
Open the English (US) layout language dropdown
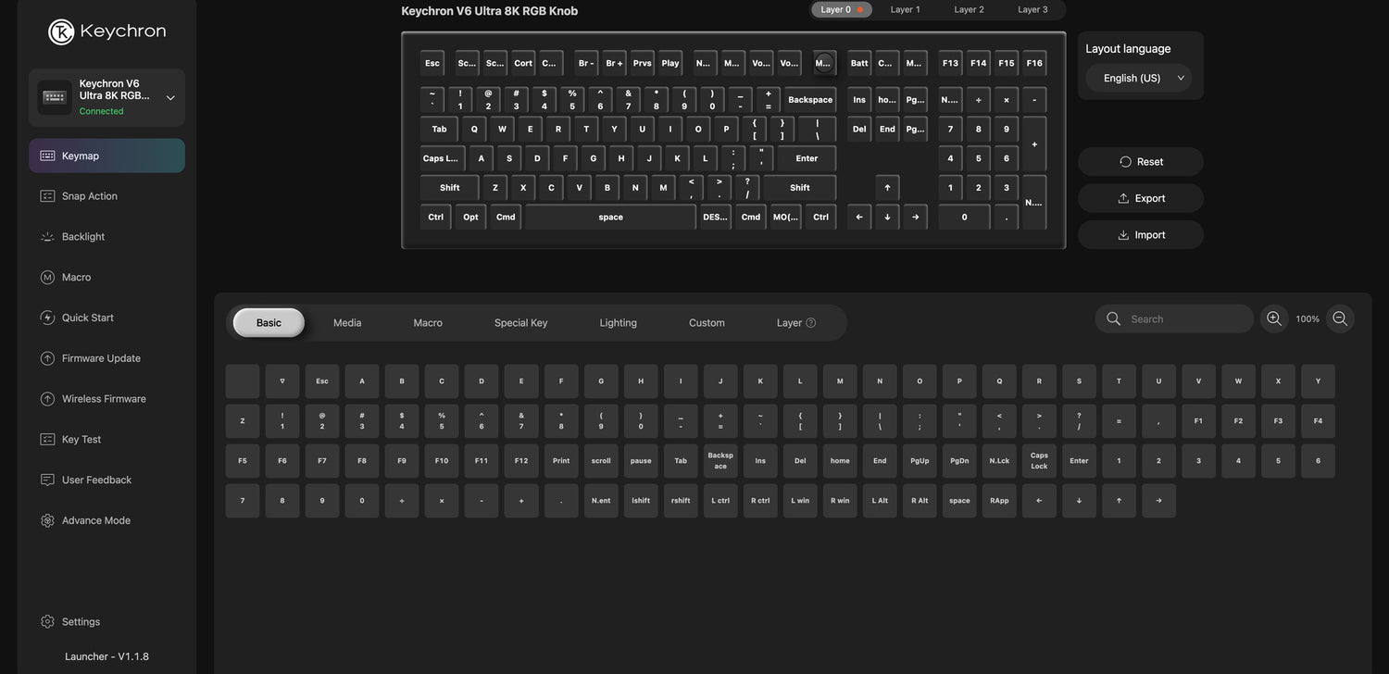(x=1139, y=79)
